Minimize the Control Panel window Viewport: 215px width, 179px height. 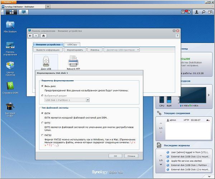[174, 31]
